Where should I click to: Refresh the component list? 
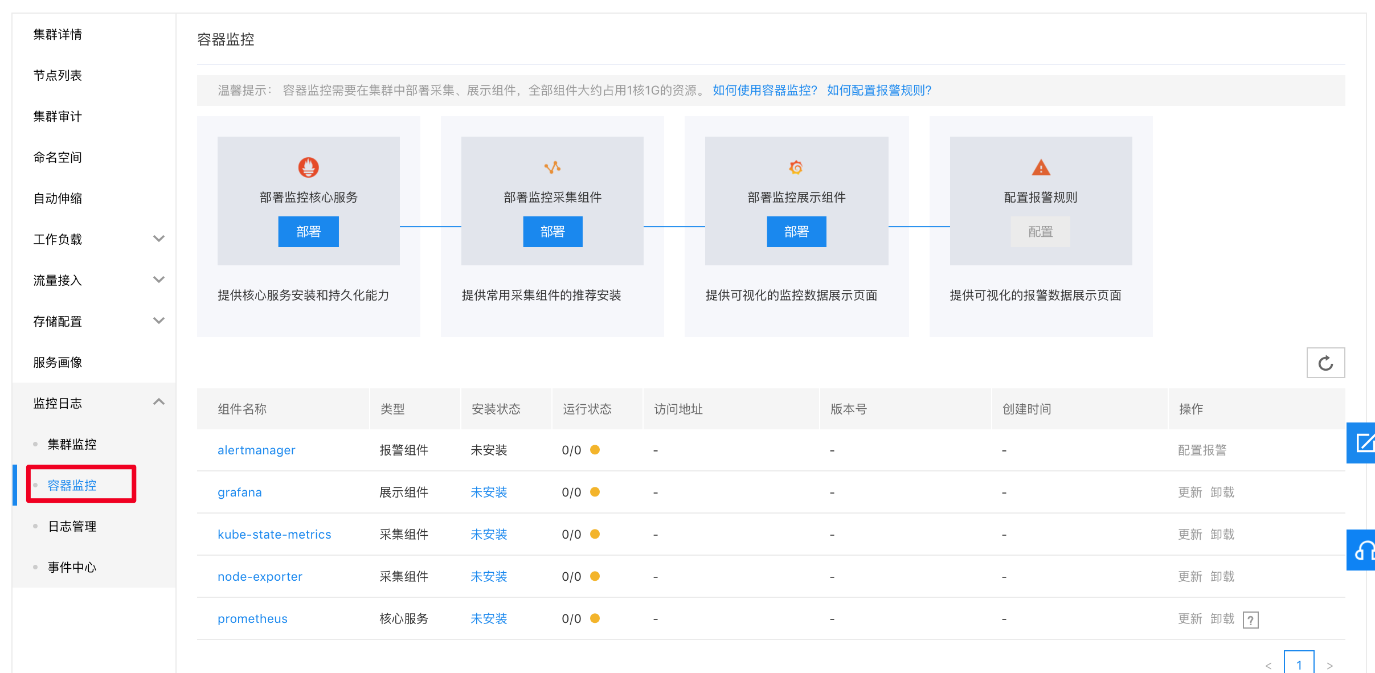1325,363
